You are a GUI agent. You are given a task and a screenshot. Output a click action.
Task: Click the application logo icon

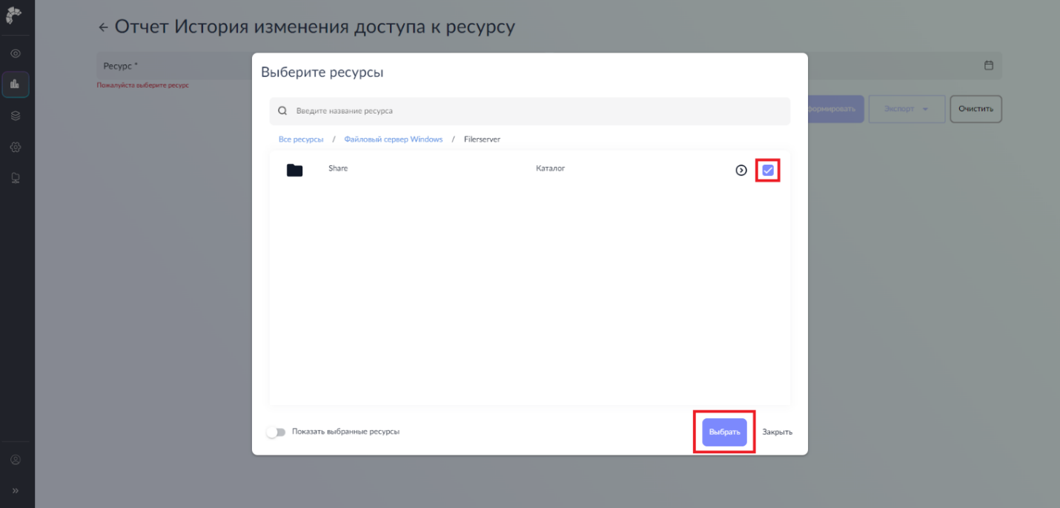pyautogui.click(x=13, y=14)
